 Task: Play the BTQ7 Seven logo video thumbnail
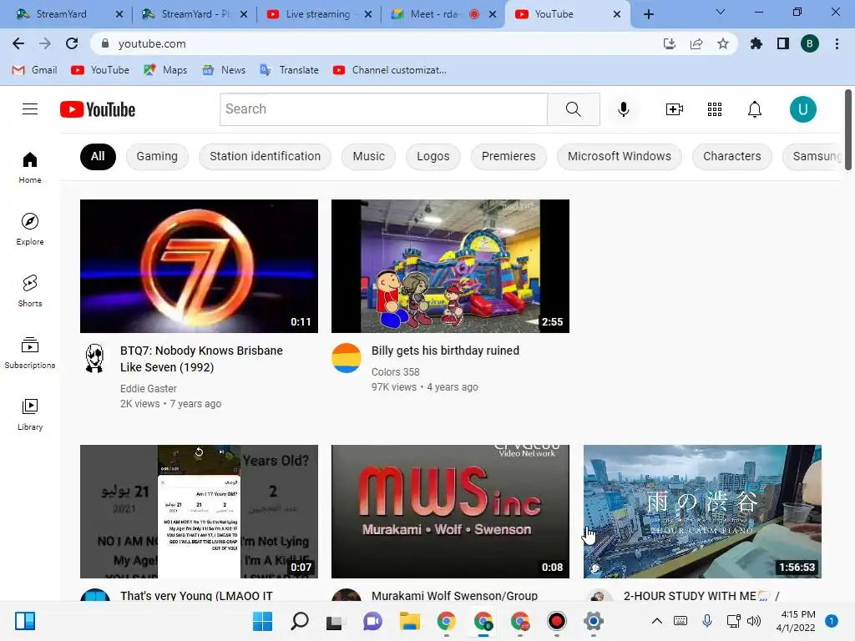point(199,266)
